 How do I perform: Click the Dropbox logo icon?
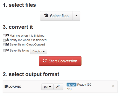click(7, 50)
